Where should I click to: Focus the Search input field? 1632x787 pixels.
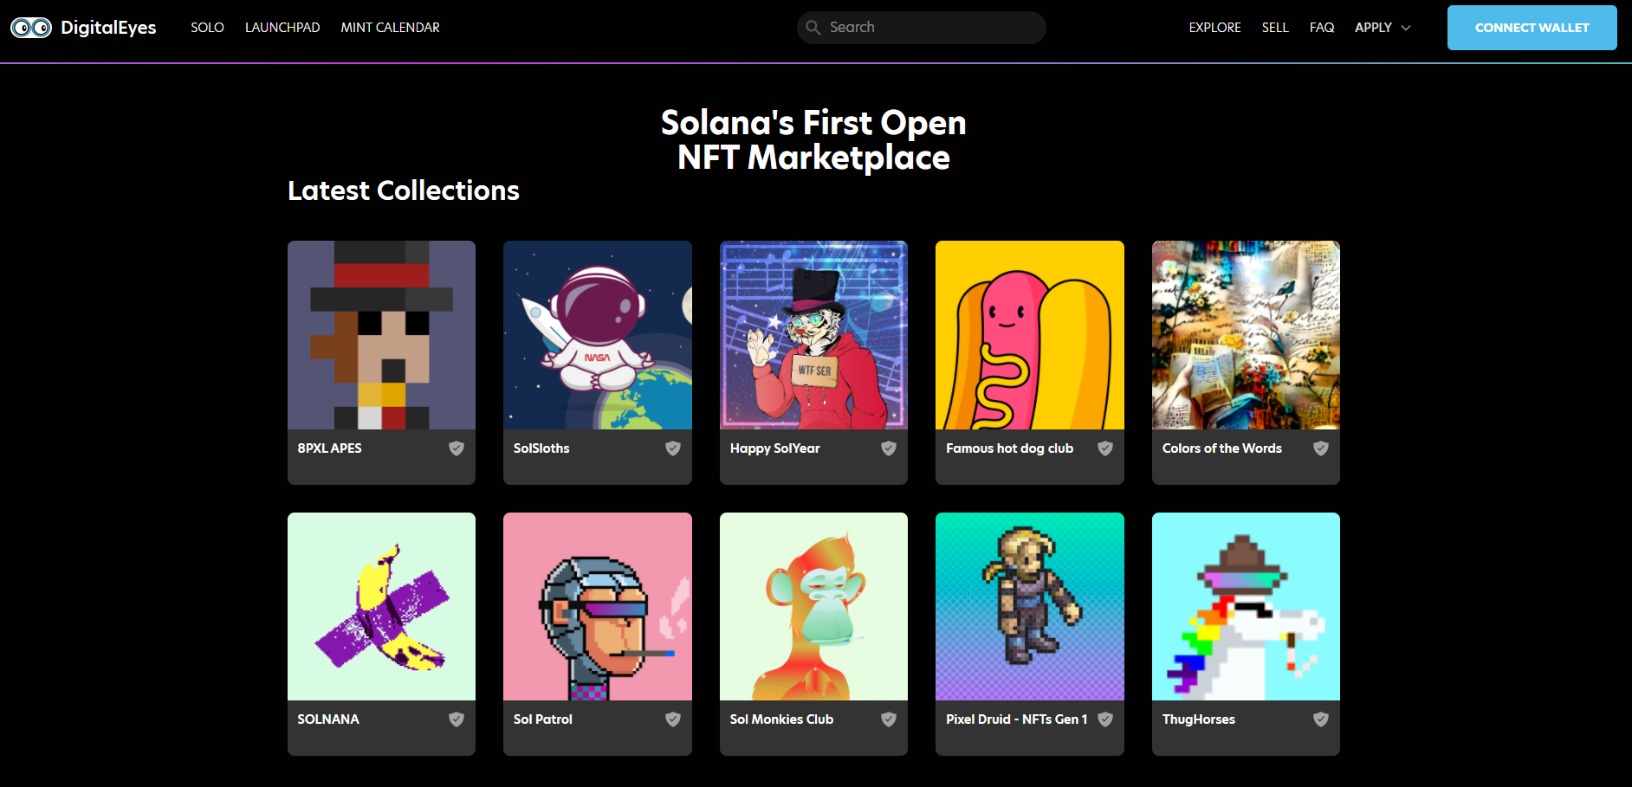(931, 28)
